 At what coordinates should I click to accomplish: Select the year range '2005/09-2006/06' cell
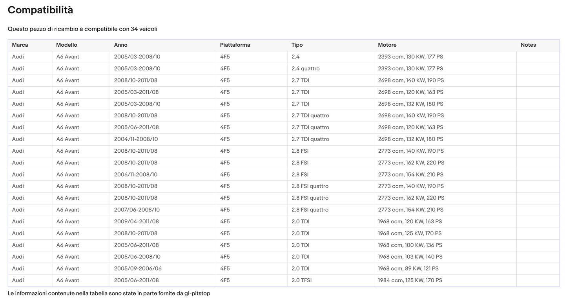(138, 269)
